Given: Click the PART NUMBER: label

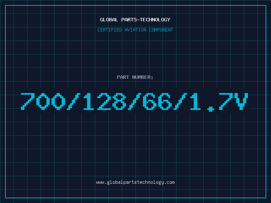Looking at the screenshot, I should coord(135,77).
